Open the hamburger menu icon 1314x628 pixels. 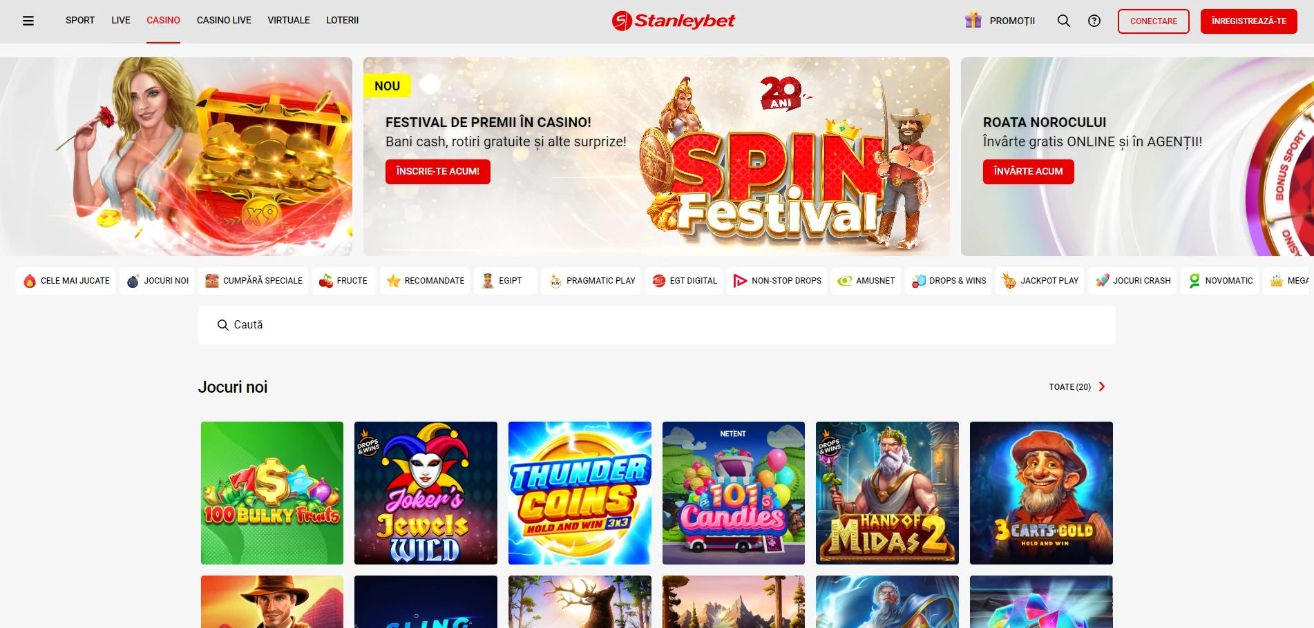(x=28, y=21)
